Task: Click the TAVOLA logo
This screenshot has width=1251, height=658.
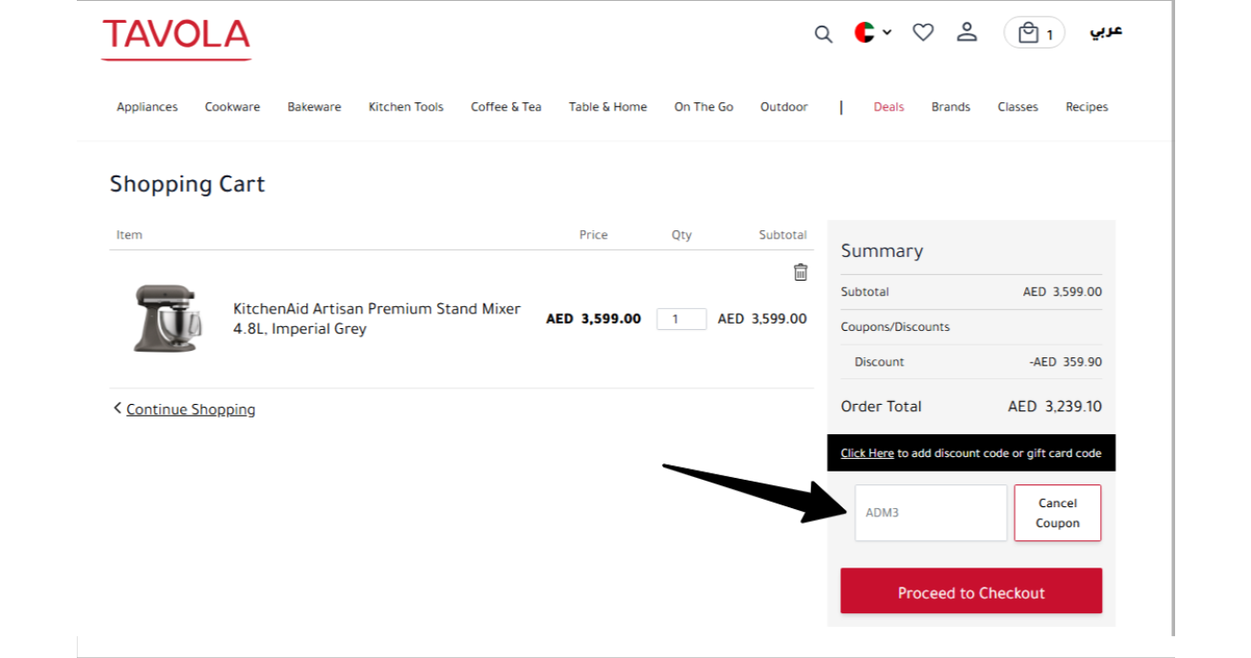Action: [176, 38]
